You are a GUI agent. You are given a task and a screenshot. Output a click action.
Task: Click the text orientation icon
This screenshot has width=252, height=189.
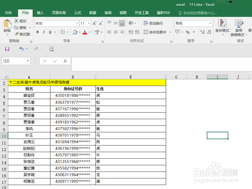[x=131, y=23]
